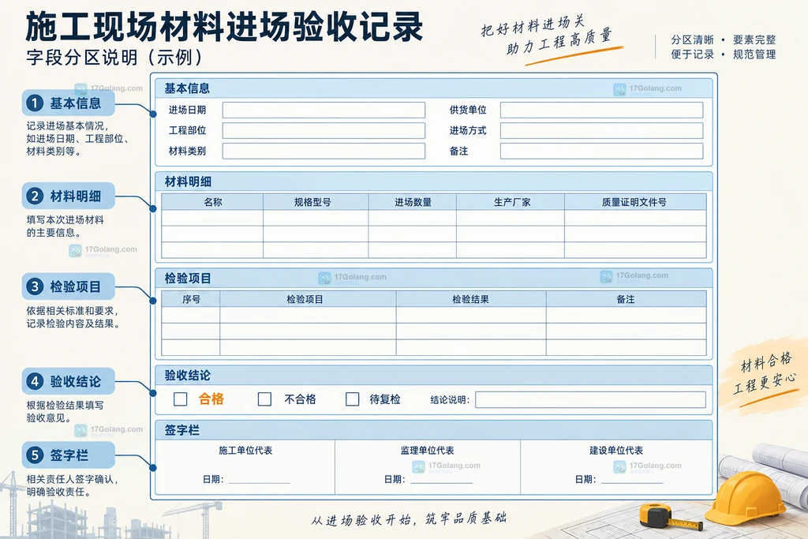Screen dimensions: 808x539
Task: Click the 进场数量 column header
Action: pyautogui.click(x=412, y=202)
